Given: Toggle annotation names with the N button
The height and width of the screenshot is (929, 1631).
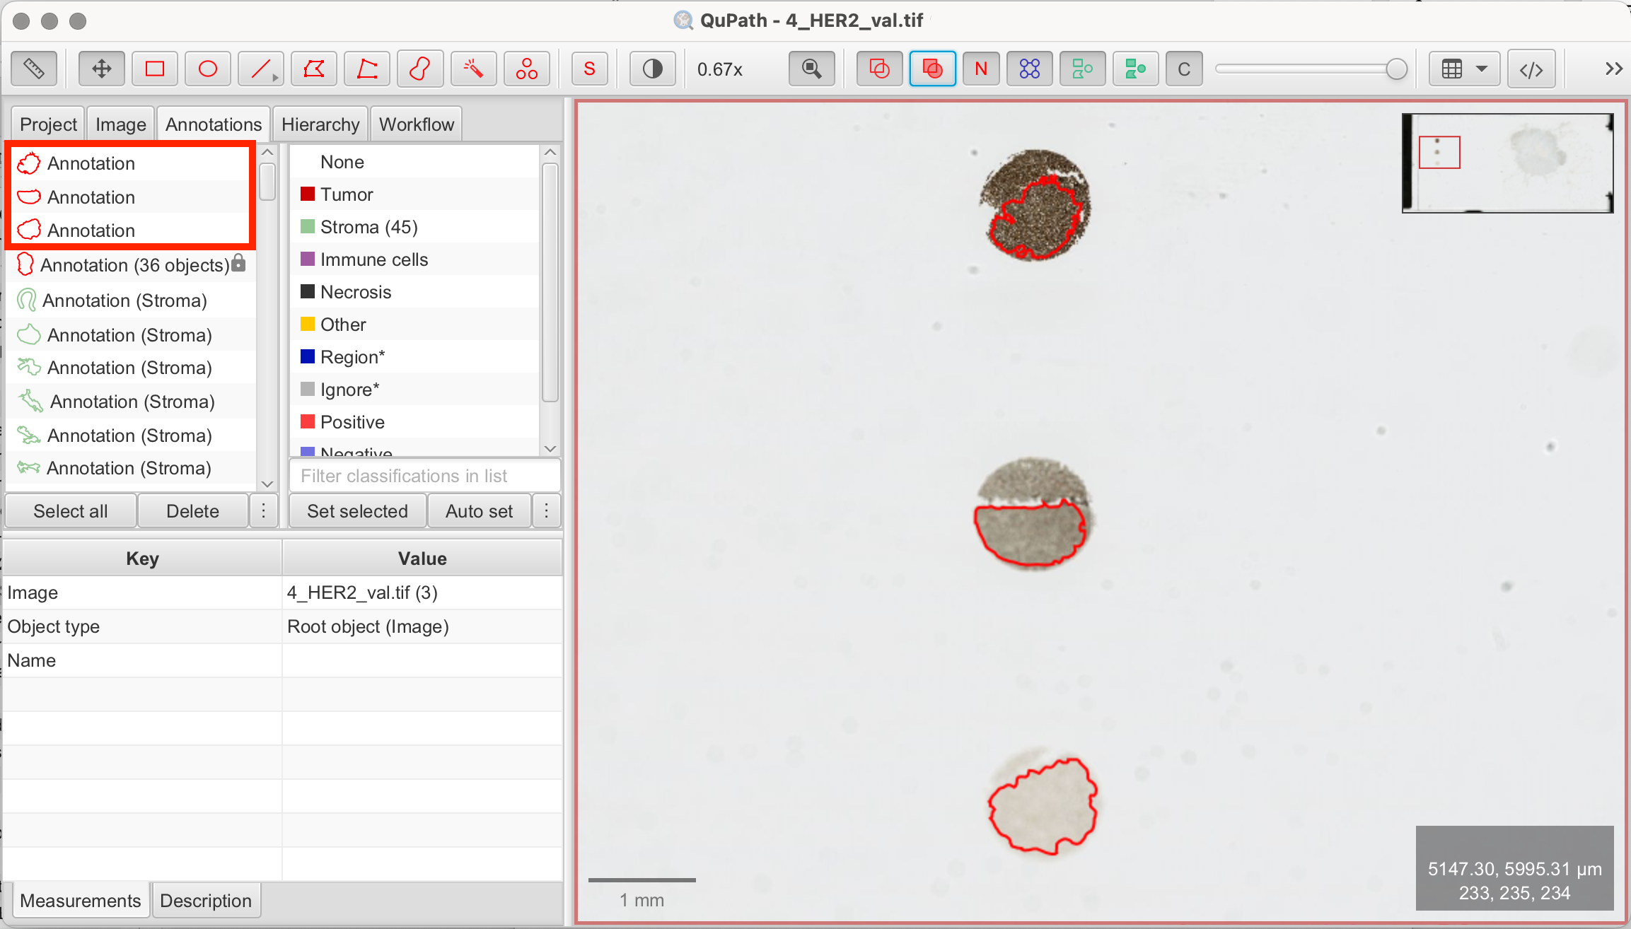Looking at the screenshot, I should click(x=980, y=69).
